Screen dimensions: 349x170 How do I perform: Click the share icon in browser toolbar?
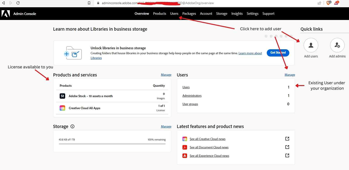click(319, 3)
